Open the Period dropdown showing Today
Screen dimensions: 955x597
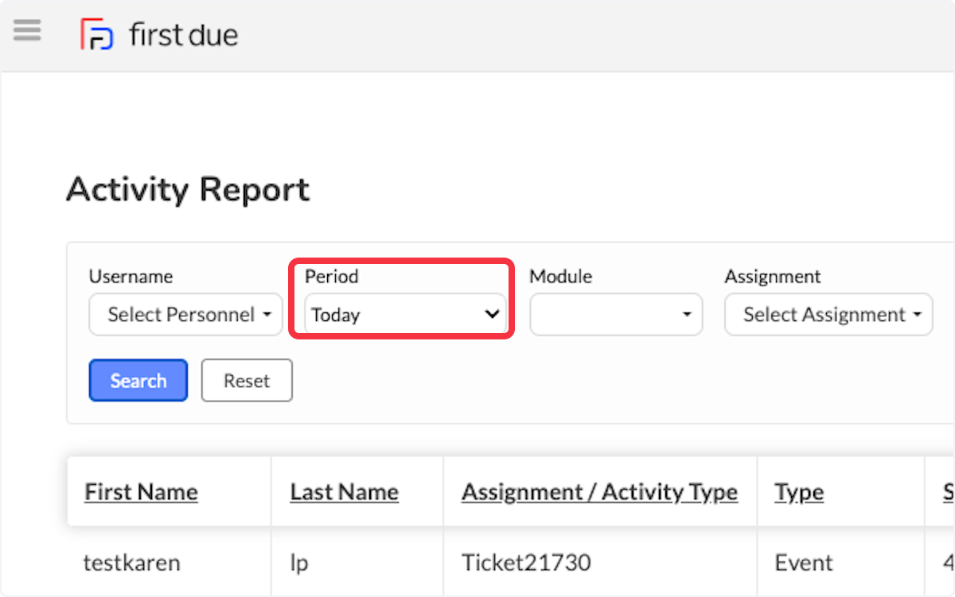405,315
